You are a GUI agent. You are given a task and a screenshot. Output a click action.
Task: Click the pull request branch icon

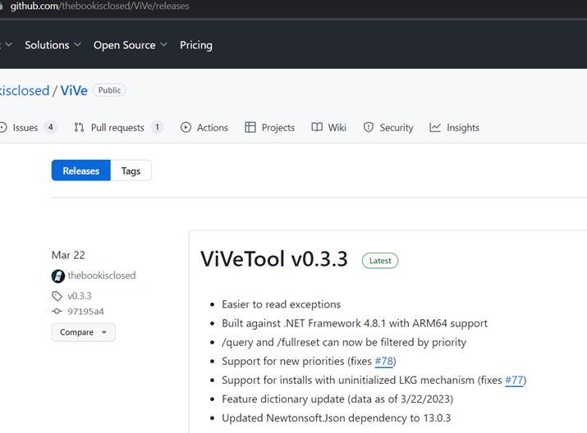point(79,127)
